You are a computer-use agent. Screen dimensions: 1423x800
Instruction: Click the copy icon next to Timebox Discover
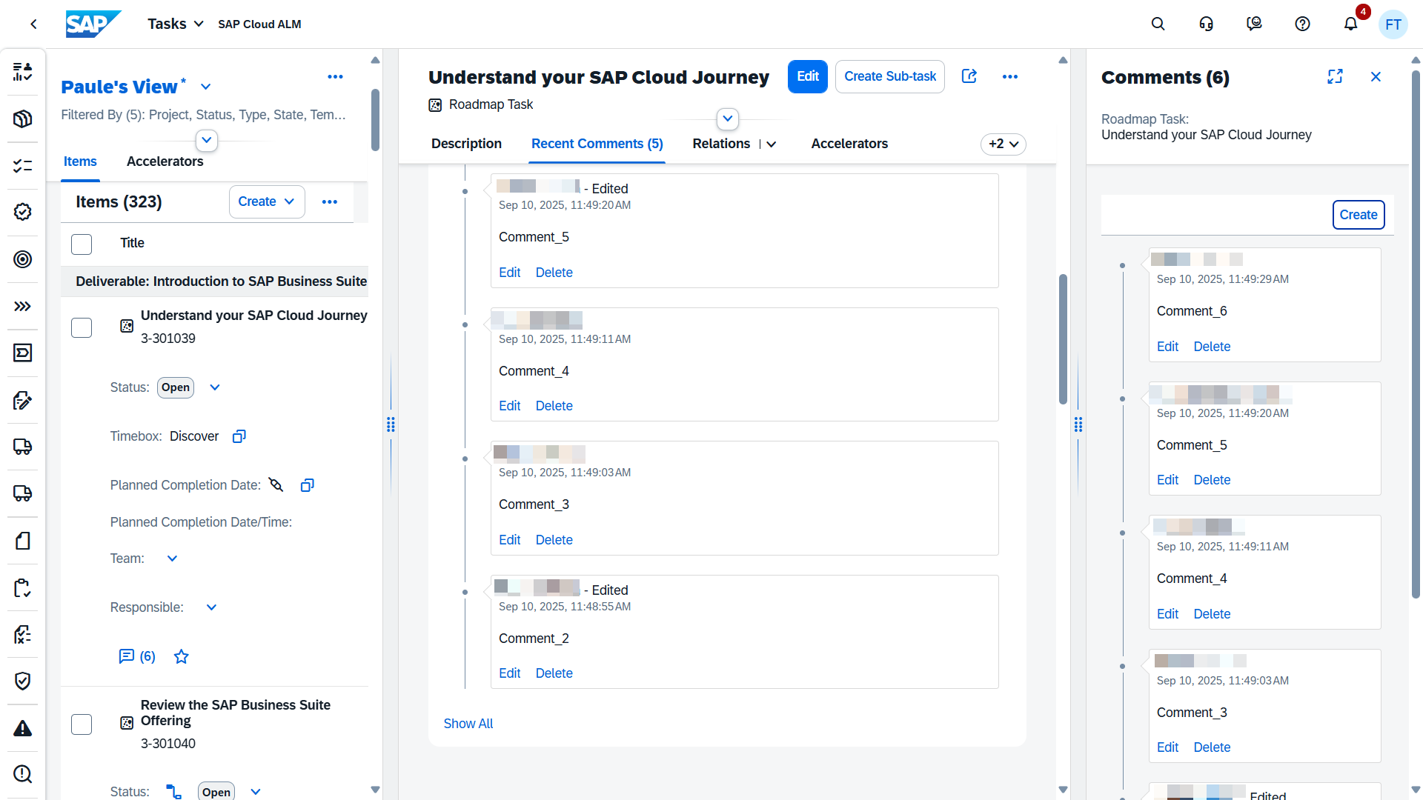click(239, 436)
